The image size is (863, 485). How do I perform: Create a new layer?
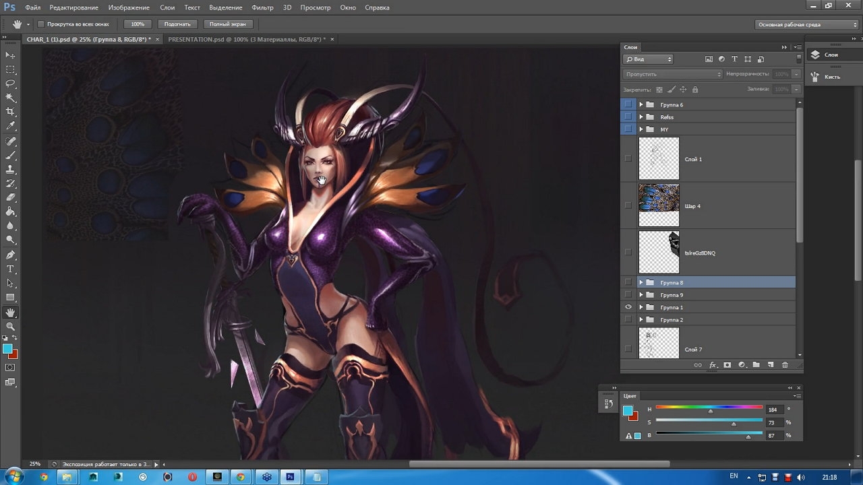pyautogui.click(x=770, y=365)
